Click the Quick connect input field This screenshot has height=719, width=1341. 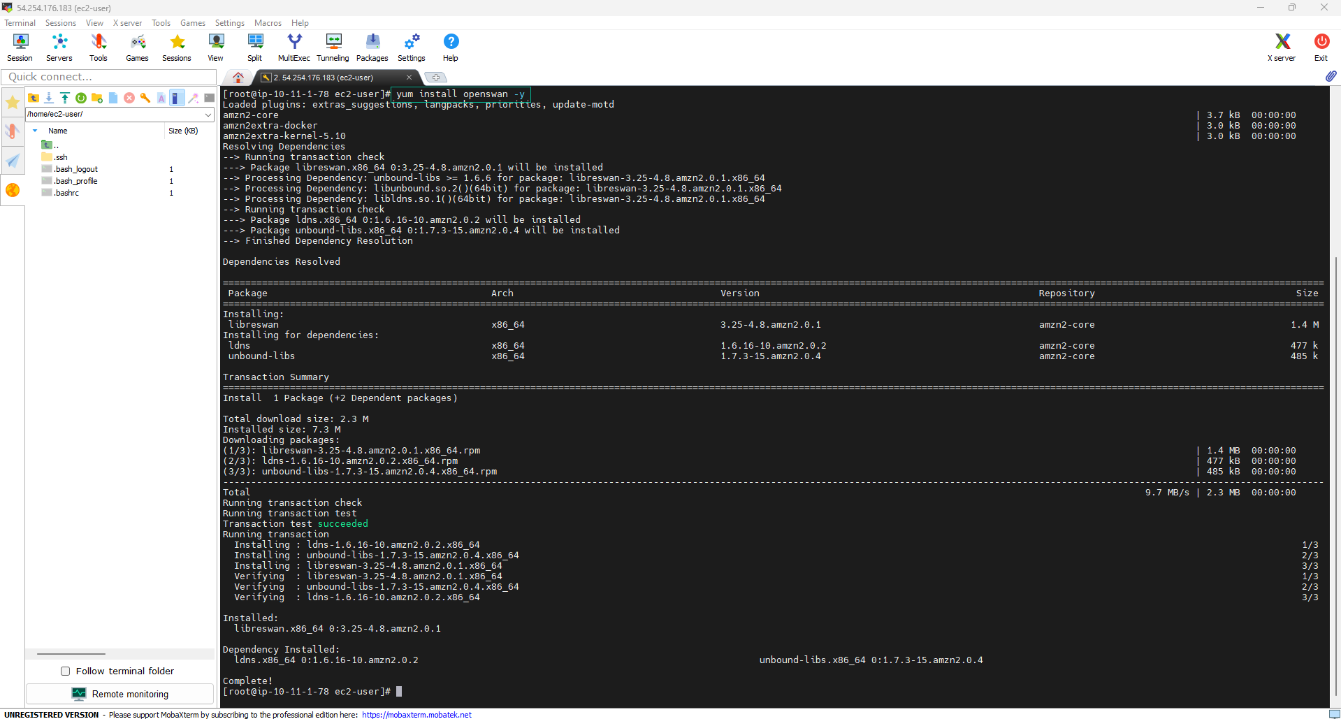tap(109, 77)
